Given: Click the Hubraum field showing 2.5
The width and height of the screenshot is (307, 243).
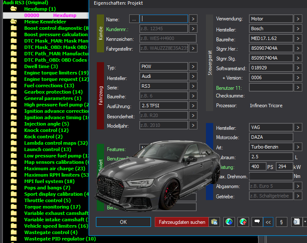Looking at the screenshot, I should point(271,157).
